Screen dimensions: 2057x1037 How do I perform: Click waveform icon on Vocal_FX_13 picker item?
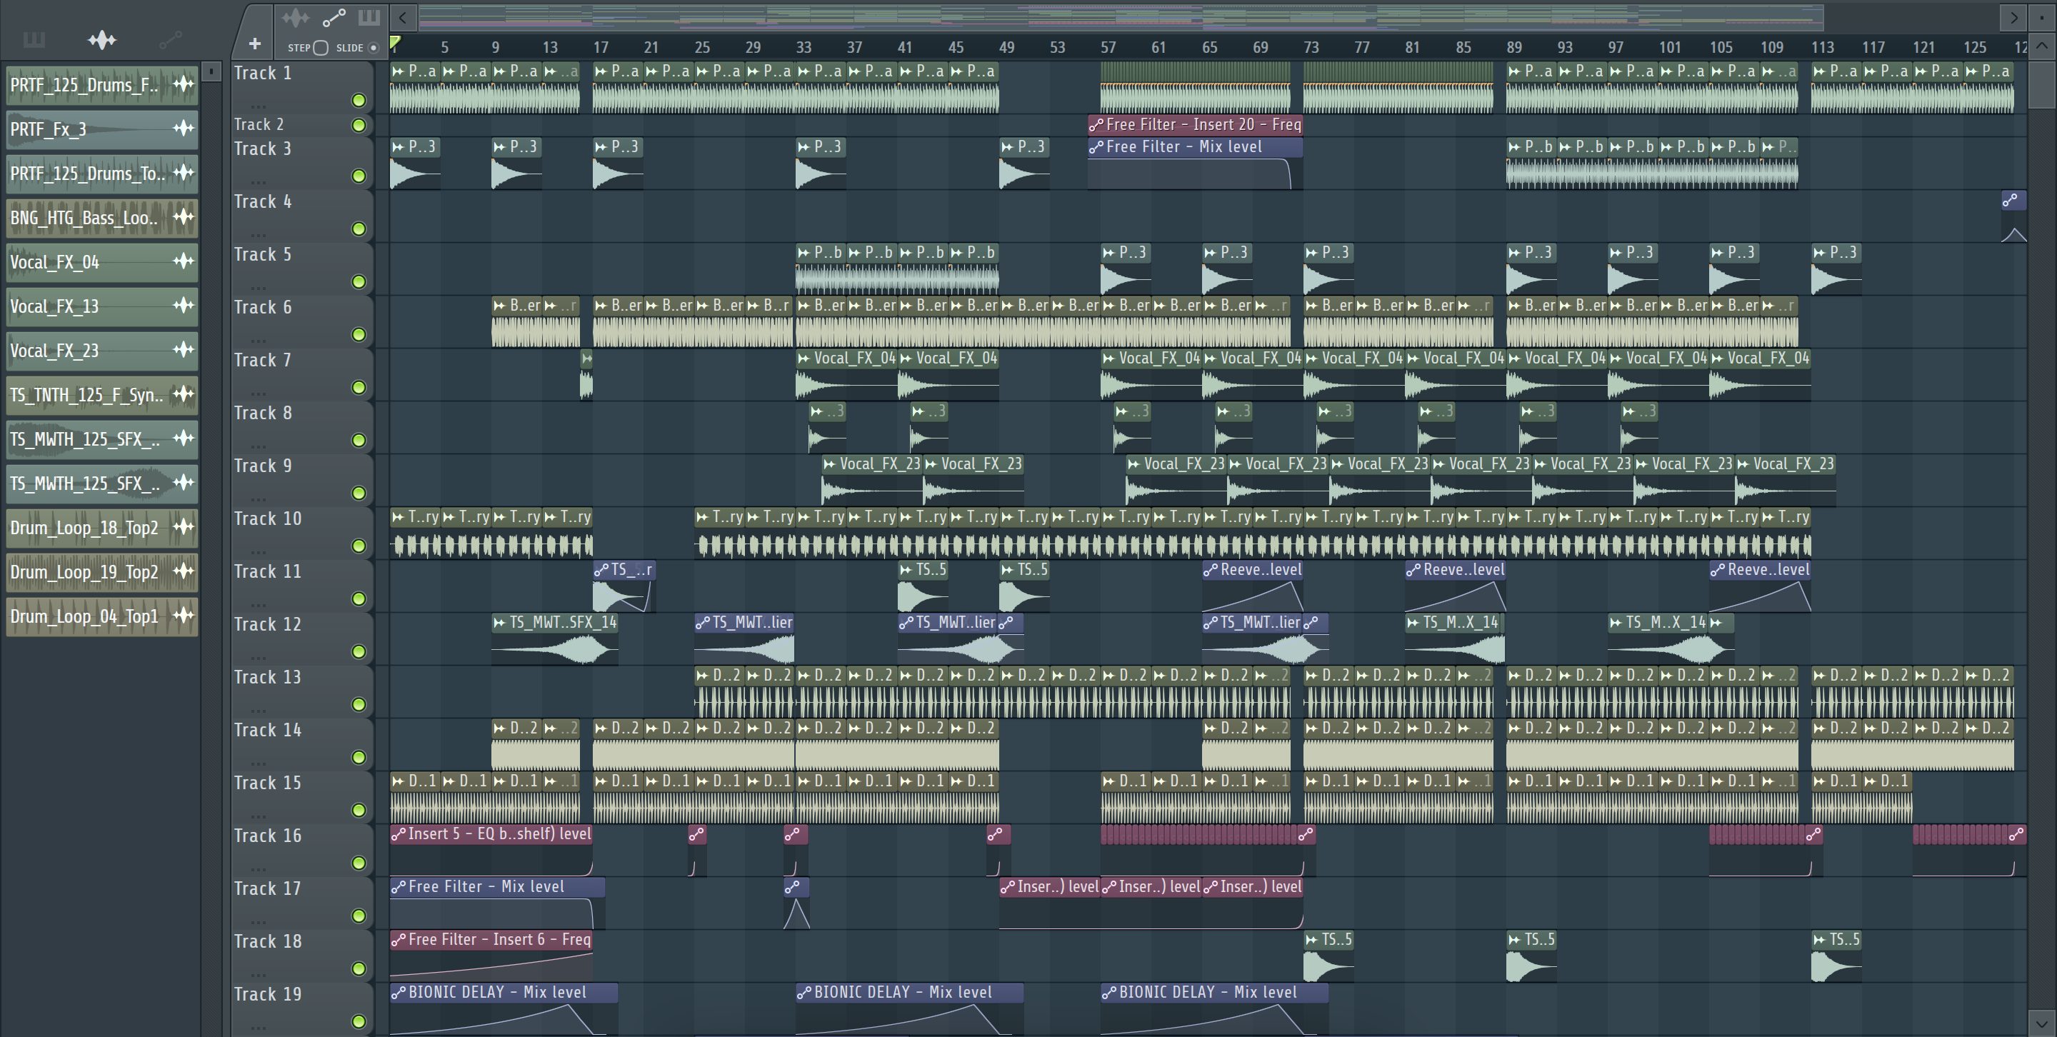[x=184, y=306]
